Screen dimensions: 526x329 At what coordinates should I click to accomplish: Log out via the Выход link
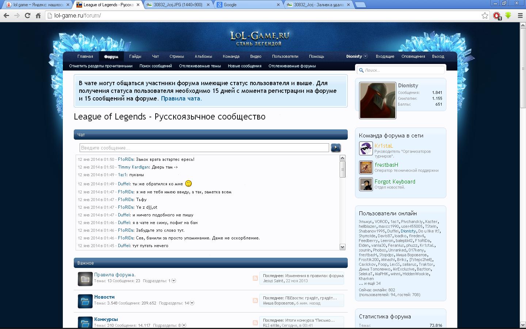[x=438, y=56]
